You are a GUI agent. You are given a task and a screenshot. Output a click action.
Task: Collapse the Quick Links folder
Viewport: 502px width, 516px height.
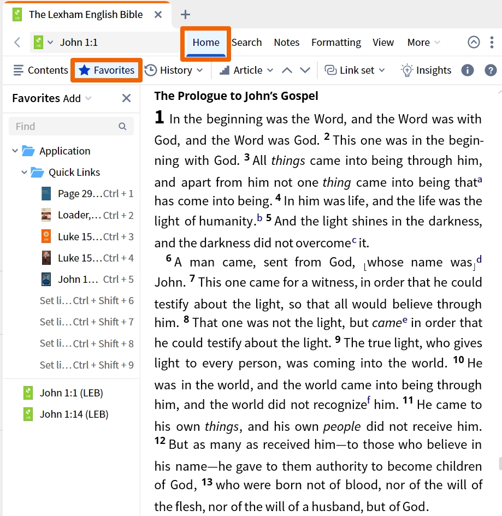coord(24,172)
